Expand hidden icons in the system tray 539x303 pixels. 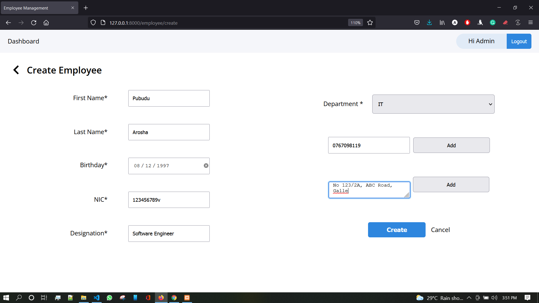[469, 298]
